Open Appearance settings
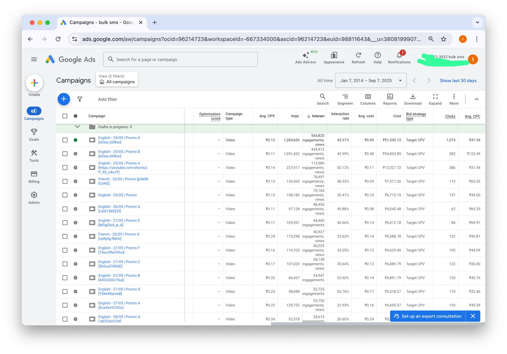Viewport: 507px width, 354px height. (334, 58)
